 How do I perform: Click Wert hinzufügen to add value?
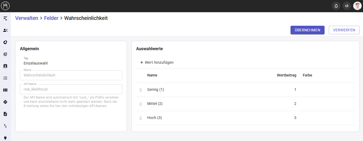[157, 62]
